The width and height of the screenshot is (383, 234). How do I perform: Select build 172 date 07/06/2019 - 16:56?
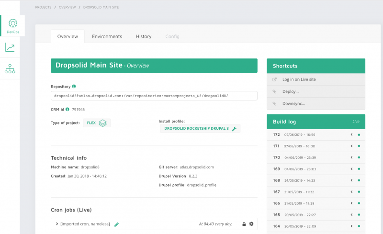pyautogui.click(x=300, y=134)
